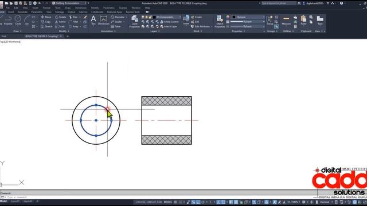This screenshot has width=367, height=206.
Task: Select the Circle drawing tool
Action: tap(18, 21)
